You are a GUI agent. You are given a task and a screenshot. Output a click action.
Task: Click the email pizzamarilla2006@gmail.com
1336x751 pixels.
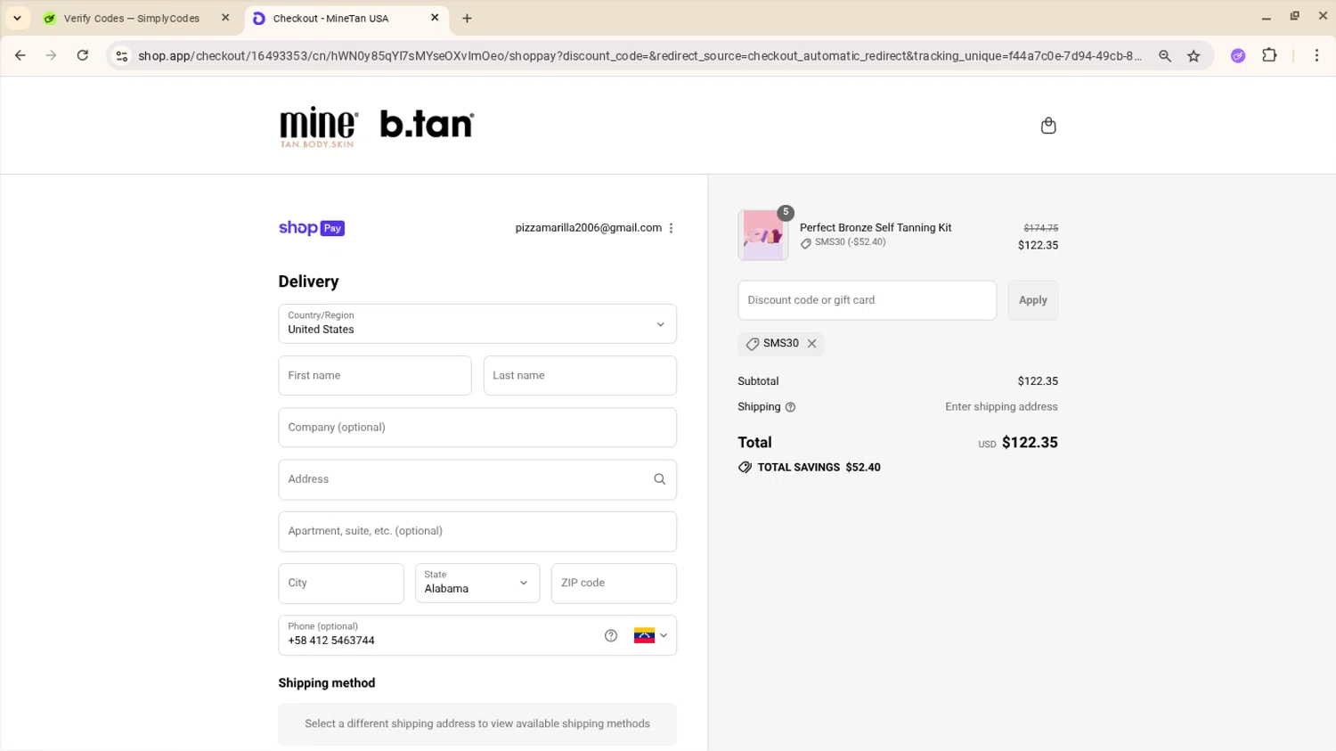(589, 228)
